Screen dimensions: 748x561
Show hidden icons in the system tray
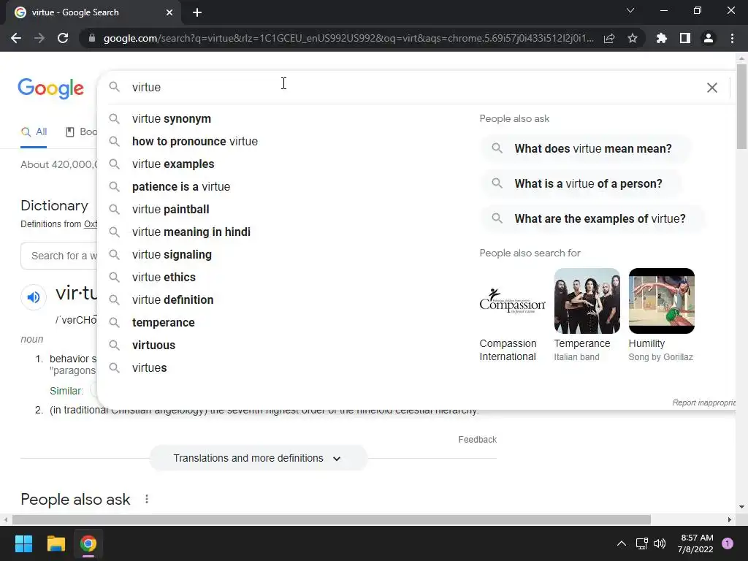(622, 543)
